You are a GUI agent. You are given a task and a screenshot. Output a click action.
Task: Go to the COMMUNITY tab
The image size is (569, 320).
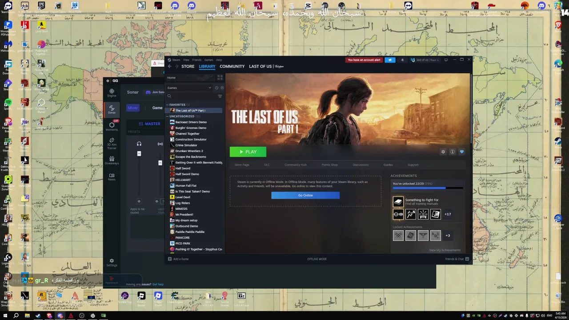click(x=232, y=66)
